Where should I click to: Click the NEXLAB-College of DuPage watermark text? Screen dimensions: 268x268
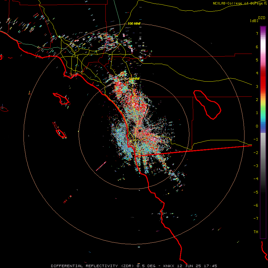coord(240,3)
